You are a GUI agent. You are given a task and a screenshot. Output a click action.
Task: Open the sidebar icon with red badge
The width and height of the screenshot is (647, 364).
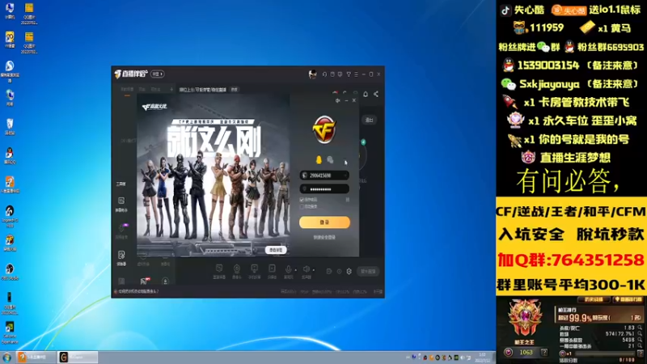(x=144, y=281)
